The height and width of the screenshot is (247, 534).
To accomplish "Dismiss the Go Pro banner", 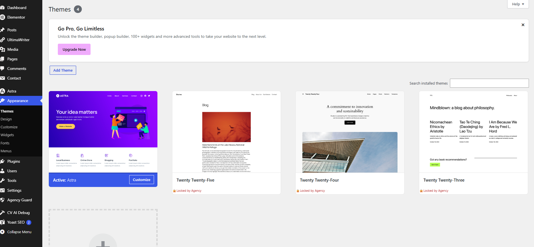I will pyautogui.click(x=523, y=25).
